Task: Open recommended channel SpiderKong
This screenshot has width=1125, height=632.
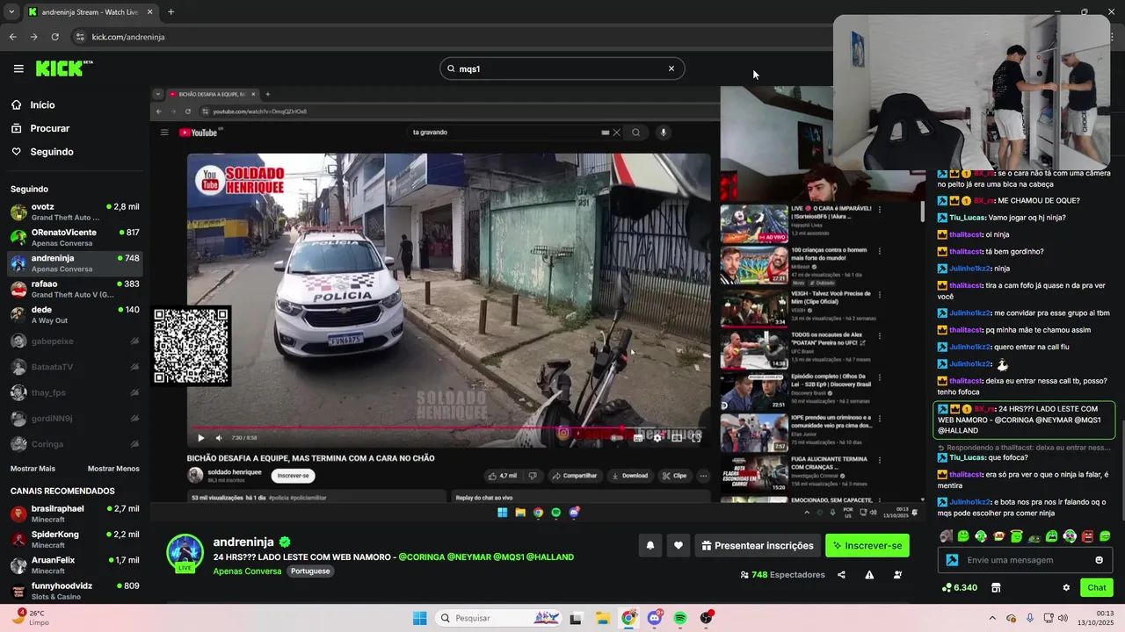Action: (75, 539)
